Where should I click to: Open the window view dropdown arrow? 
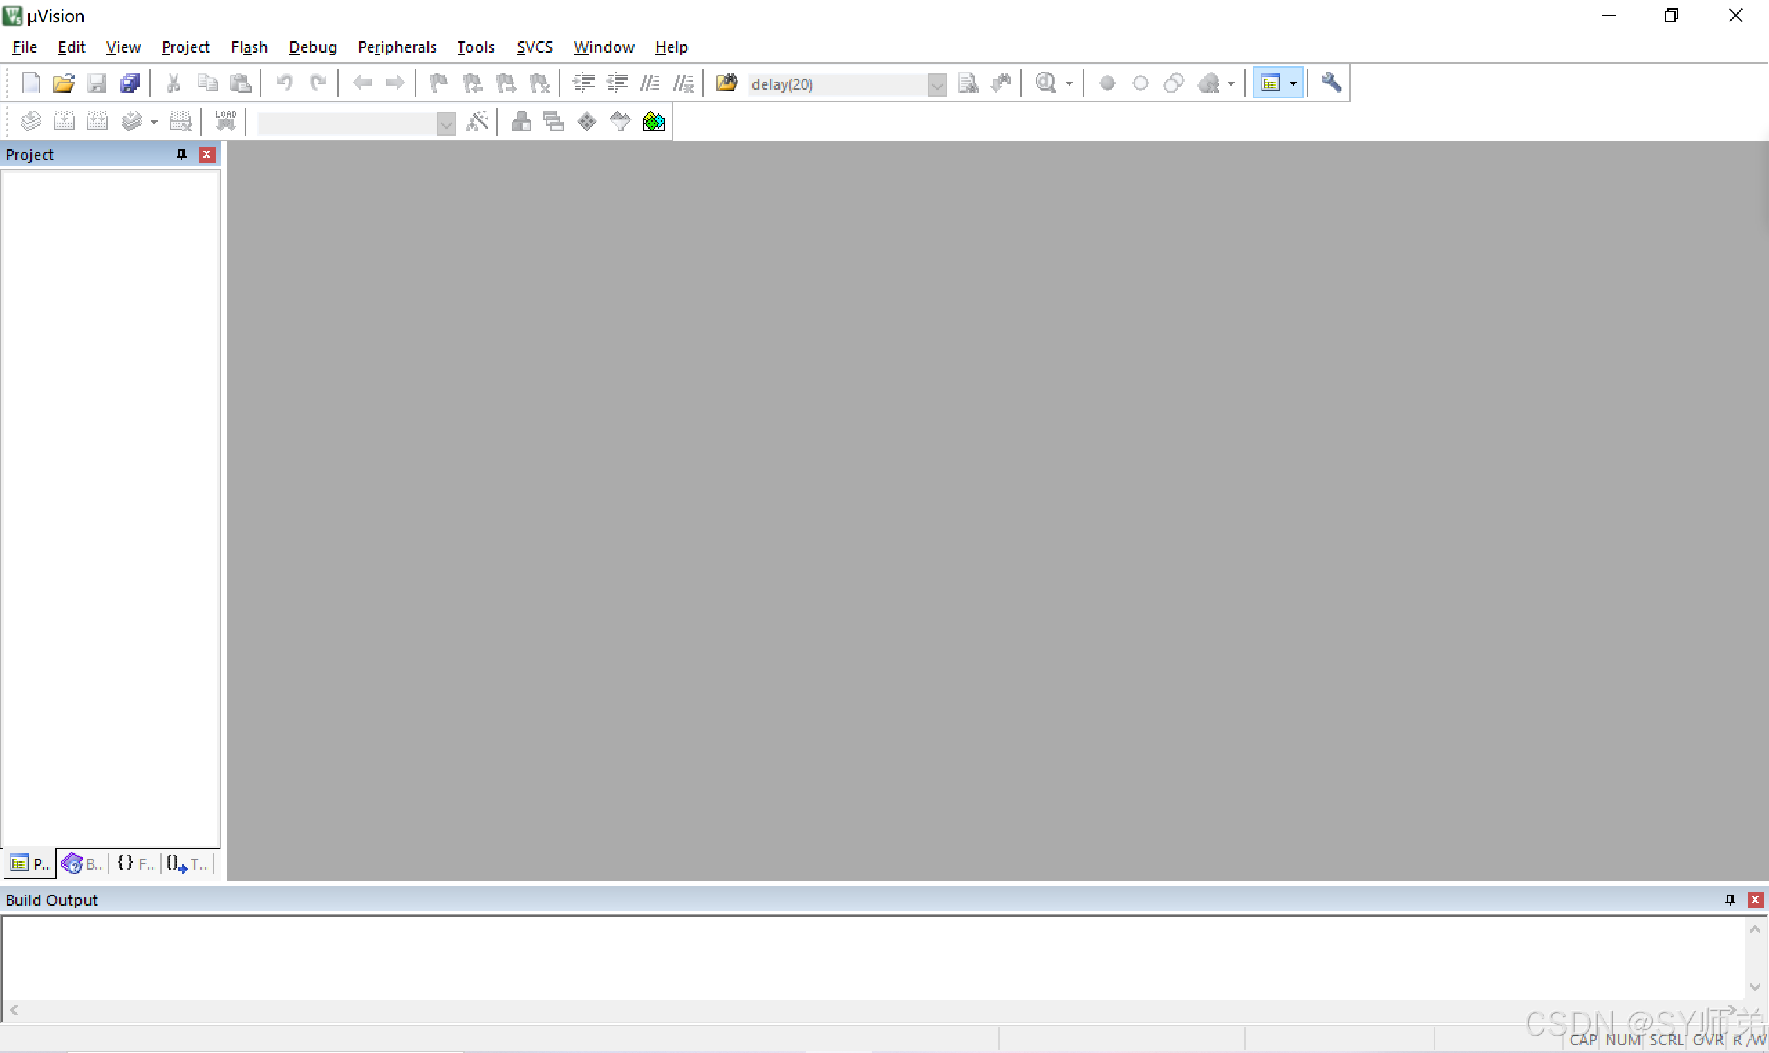click(x=1293, y=84)
